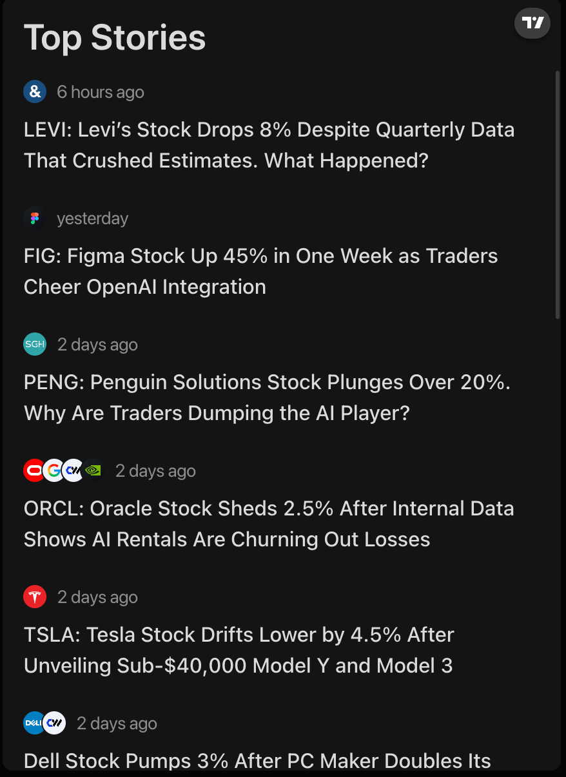
Task: Click the CoreWeave logo beside the Dell icon
Action: (55, 724)
